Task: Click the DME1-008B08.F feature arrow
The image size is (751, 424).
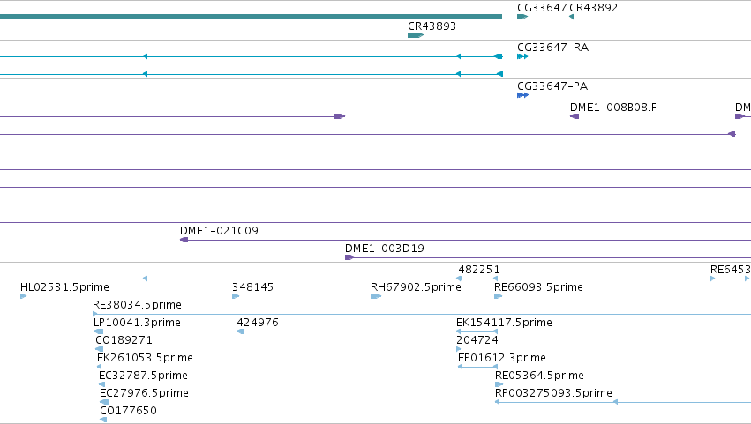Action: [x=575, y=116]
